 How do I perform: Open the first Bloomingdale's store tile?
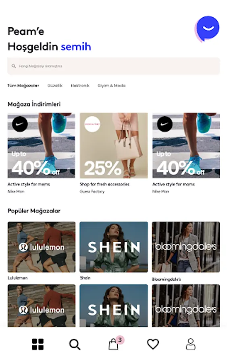click(186, 247)
